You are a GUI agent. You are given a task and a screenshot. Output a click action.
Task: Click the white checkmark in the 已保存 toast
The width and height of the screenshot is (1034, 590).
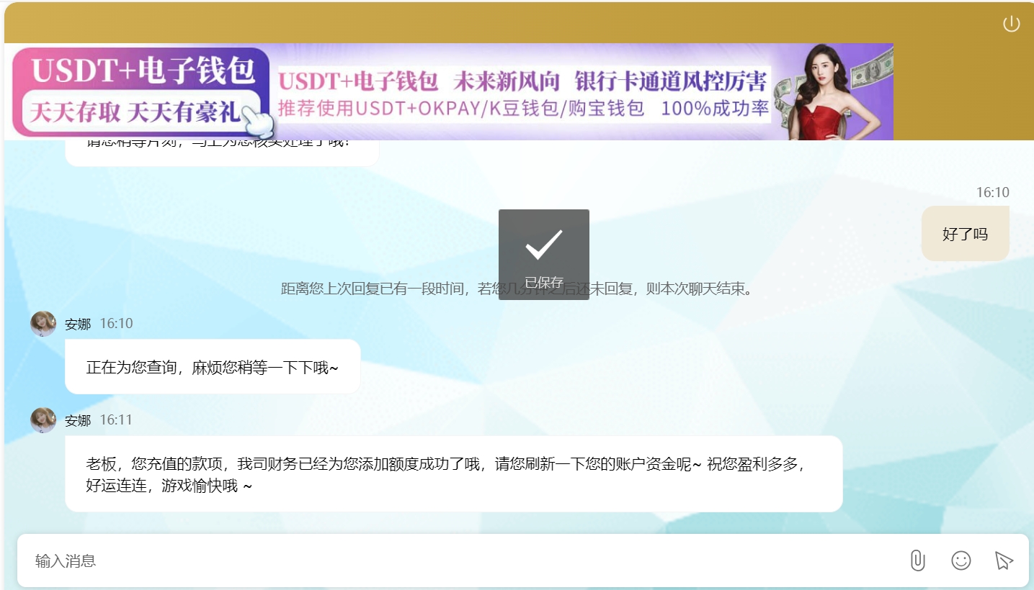(543, 244)
